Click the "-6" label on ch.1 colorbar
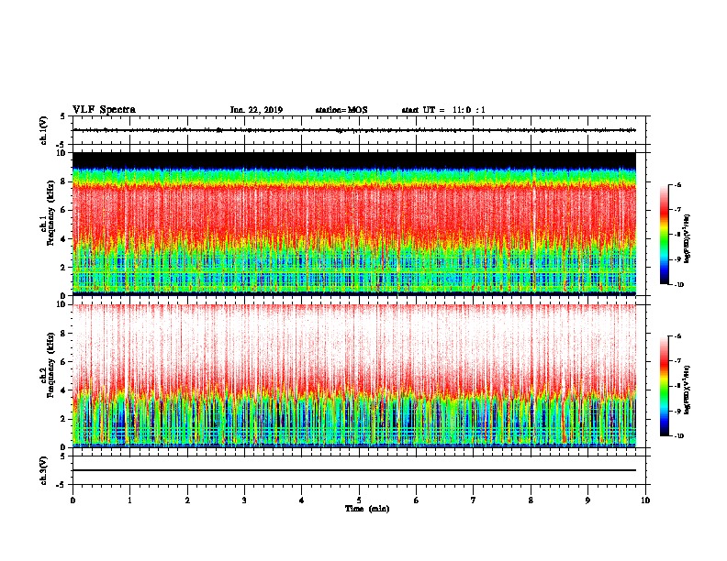 click(677, 185)
